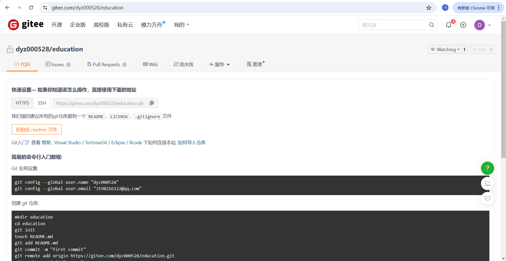Screen dimensions: 506x261
Task: Select the HTTPS protocol option
Action: 22,103
